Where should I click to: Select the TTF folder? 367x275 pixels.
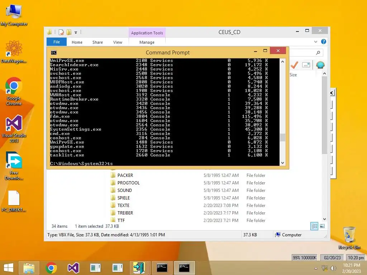[x=121, y=220]
